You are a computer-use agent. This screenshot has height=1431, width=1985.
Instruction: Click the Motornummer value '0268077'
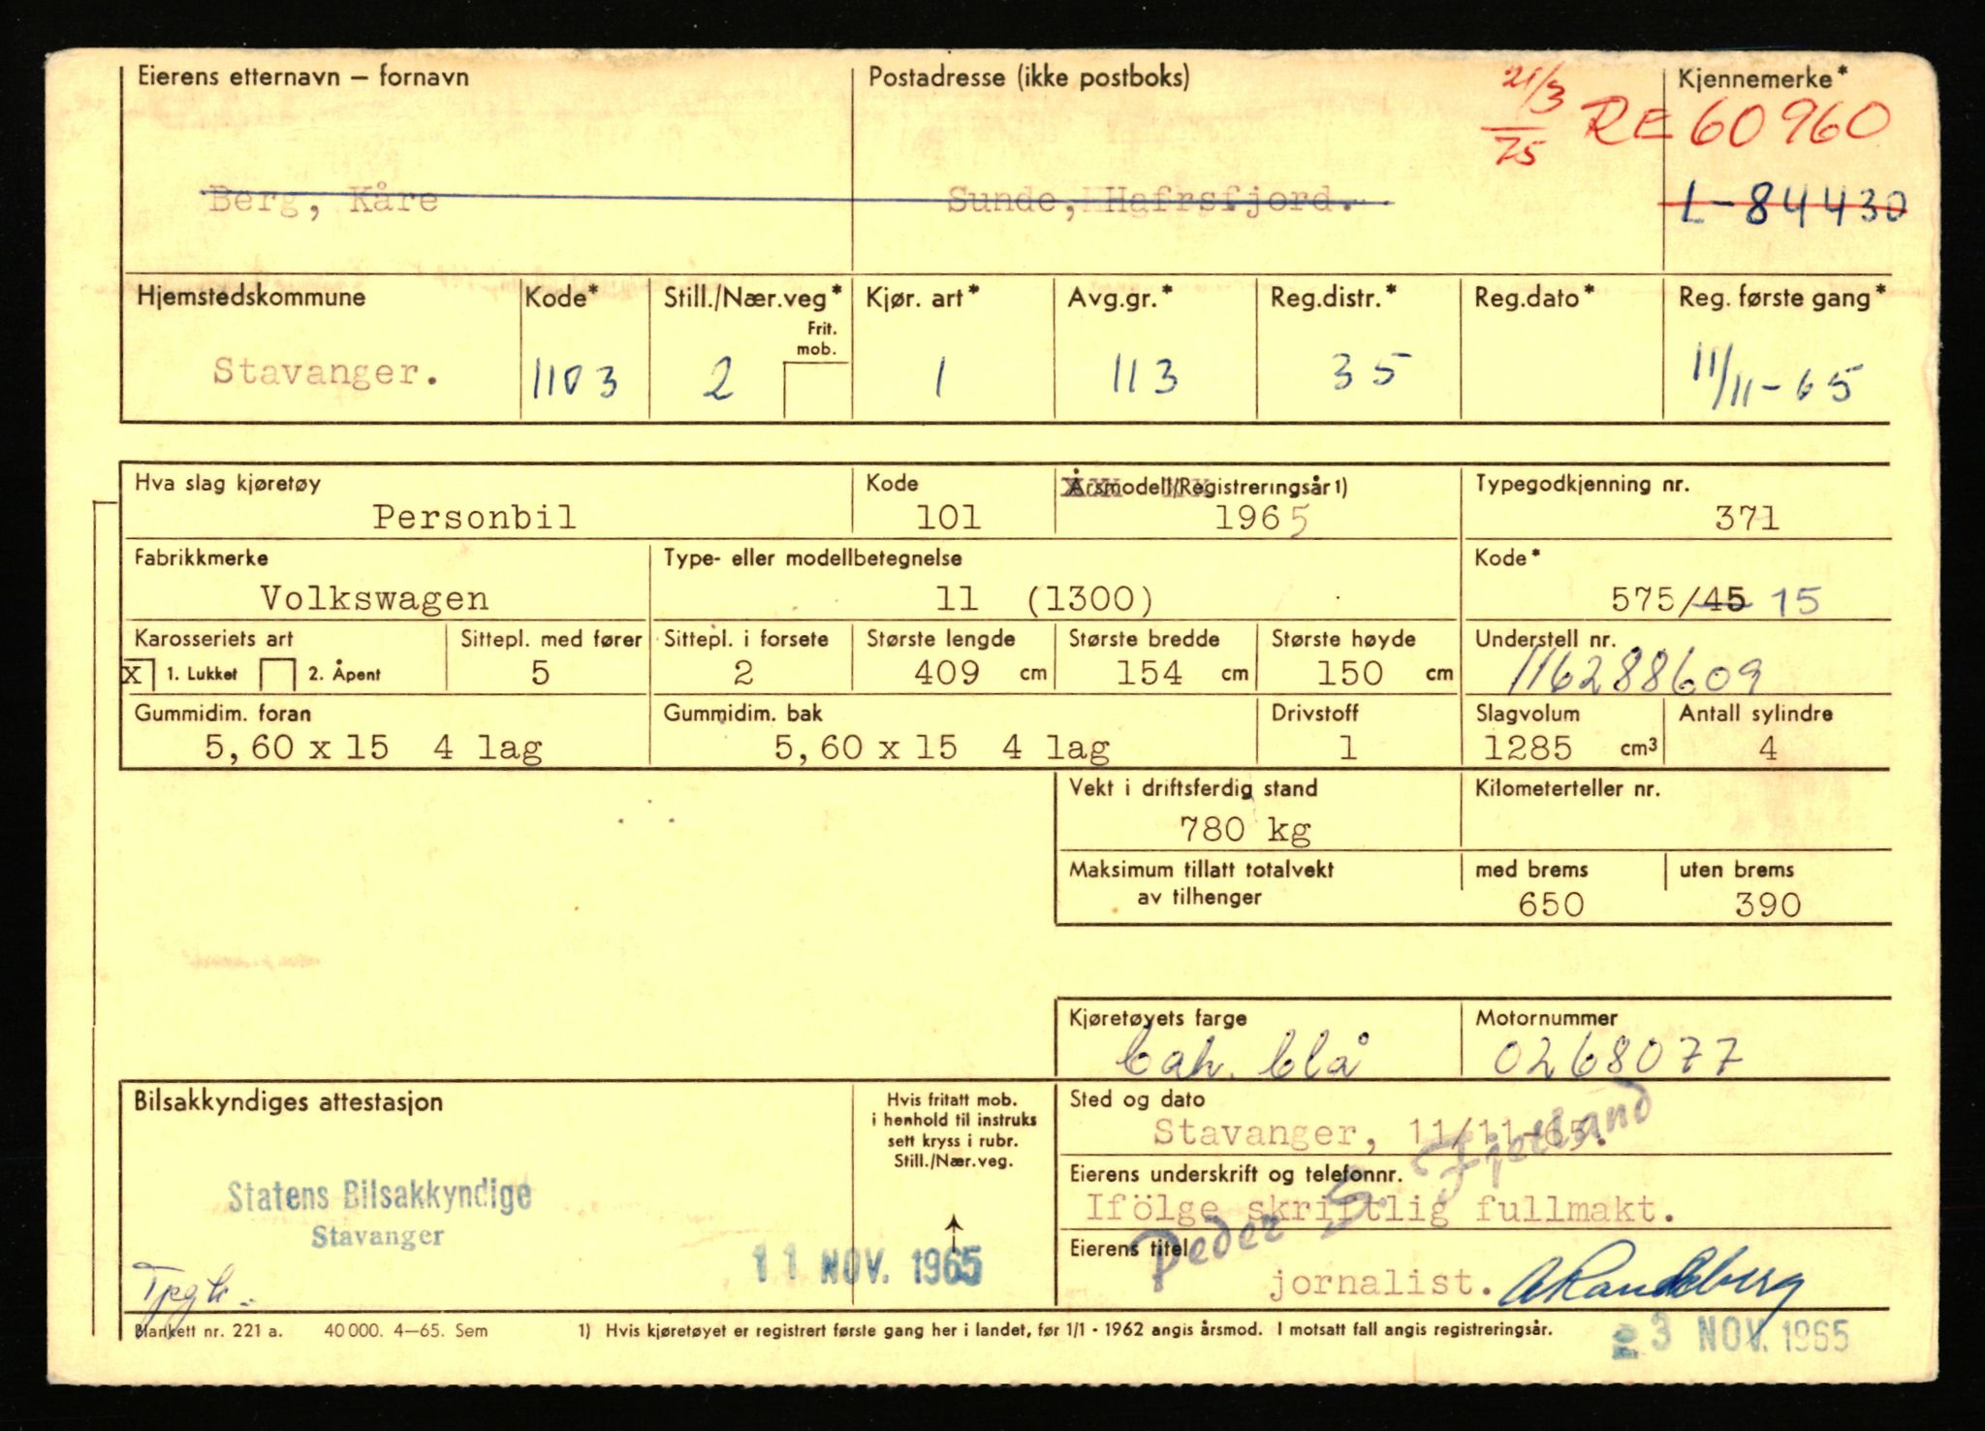[1617, 1057]
